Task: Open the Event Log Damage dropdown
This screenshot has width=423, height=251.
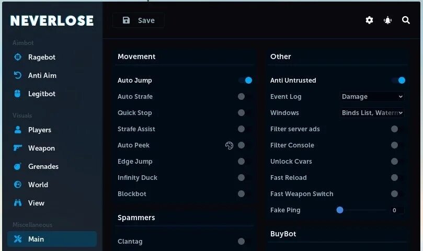Action: tap(372, 96)
